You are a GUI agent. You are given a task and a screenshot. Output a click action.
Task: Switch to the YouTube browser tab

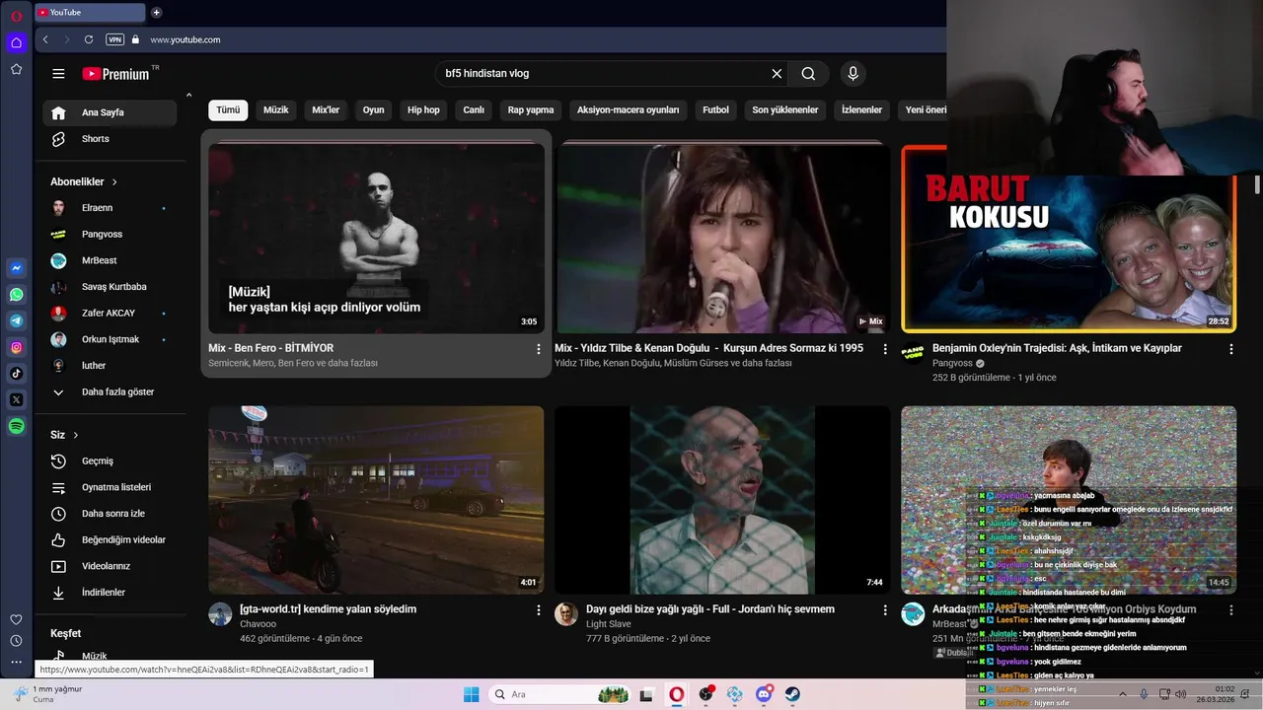click(x=89, y=13)
